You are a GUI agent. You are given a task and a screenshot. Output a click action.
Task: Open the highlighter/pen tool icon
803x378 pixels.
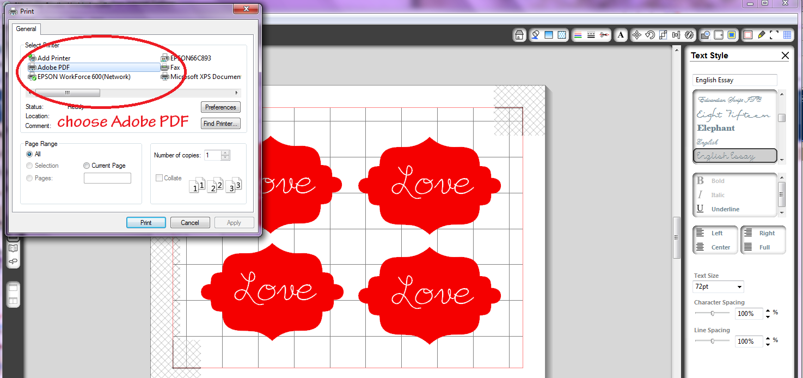761,35
